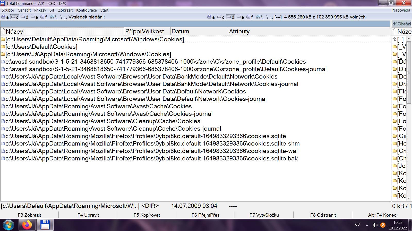Select User Data\Default\Network\Cookies file

(x=195, y=91)
